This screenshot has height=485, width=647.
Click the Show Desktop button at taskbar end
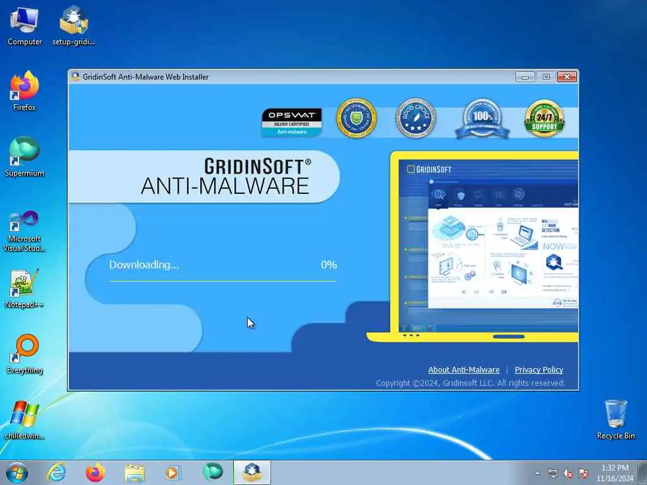click(643, 473)
